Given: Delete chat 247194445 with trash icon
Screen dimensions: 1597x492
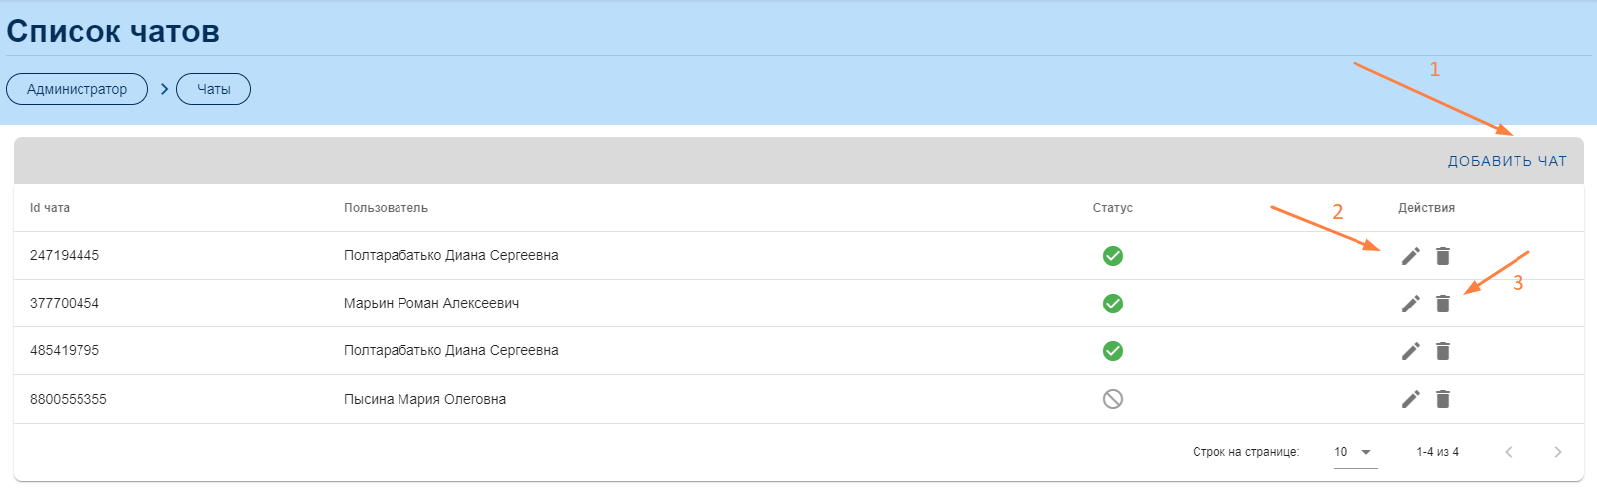Looking at the screenshot, I should pos(1443,256).
